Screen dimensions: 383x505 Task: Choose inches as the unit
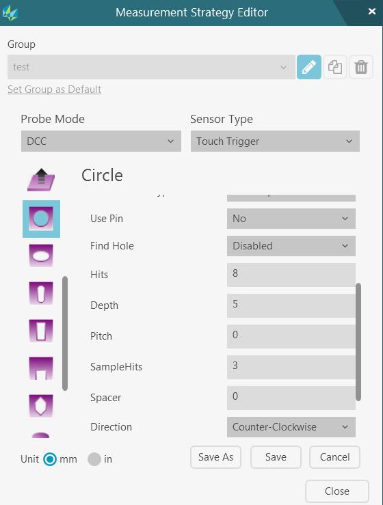click(94, 459)
